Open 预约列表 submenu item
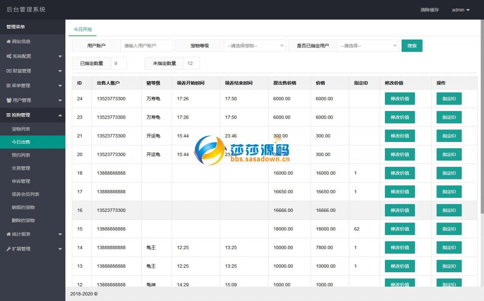The image size is (484, 301). pos(33,155)
